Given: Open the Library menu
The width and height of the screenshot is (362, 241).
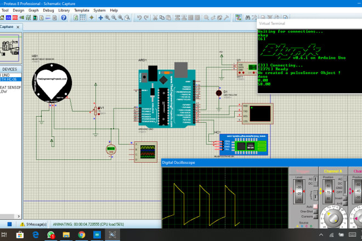Looking at the screenshot, I should click(64, 10).
